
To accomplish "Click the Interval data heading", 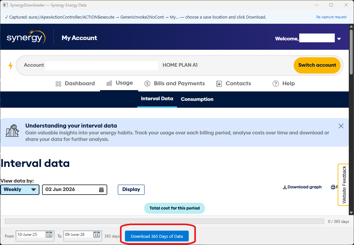I will tap(35, 163).
